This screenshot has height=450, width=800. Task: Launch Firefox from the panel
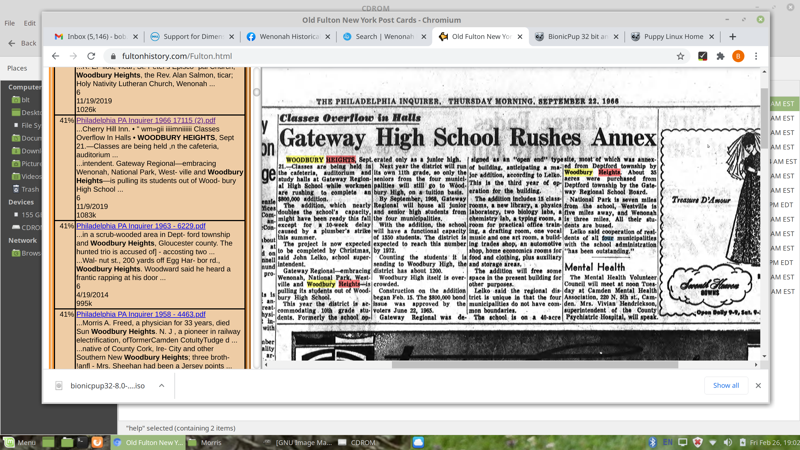(x=97, y=442)
